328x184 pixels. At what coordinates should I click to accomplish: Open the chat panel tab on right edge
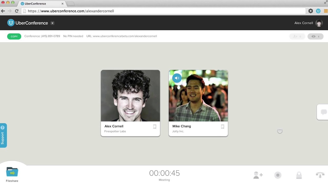coord(323,112)
